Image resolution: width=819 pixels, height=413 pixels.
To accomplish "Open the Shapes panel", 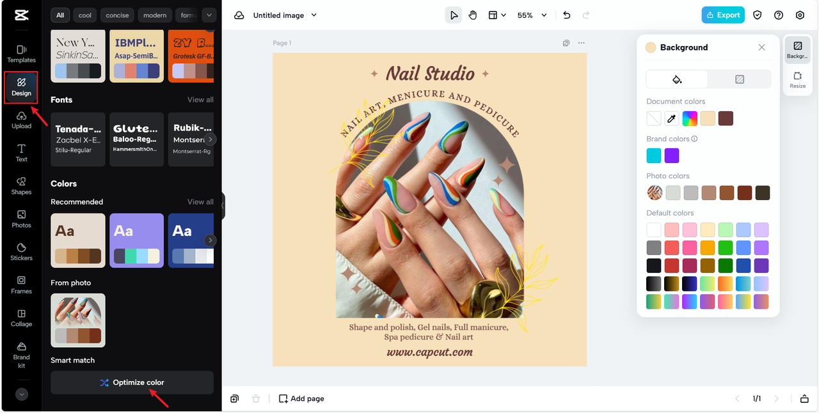I will [x=21, y=186].
